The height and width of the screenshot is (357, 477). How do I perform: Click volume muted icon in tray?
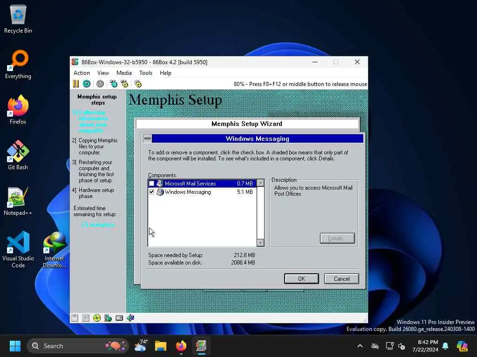(402, 346)
